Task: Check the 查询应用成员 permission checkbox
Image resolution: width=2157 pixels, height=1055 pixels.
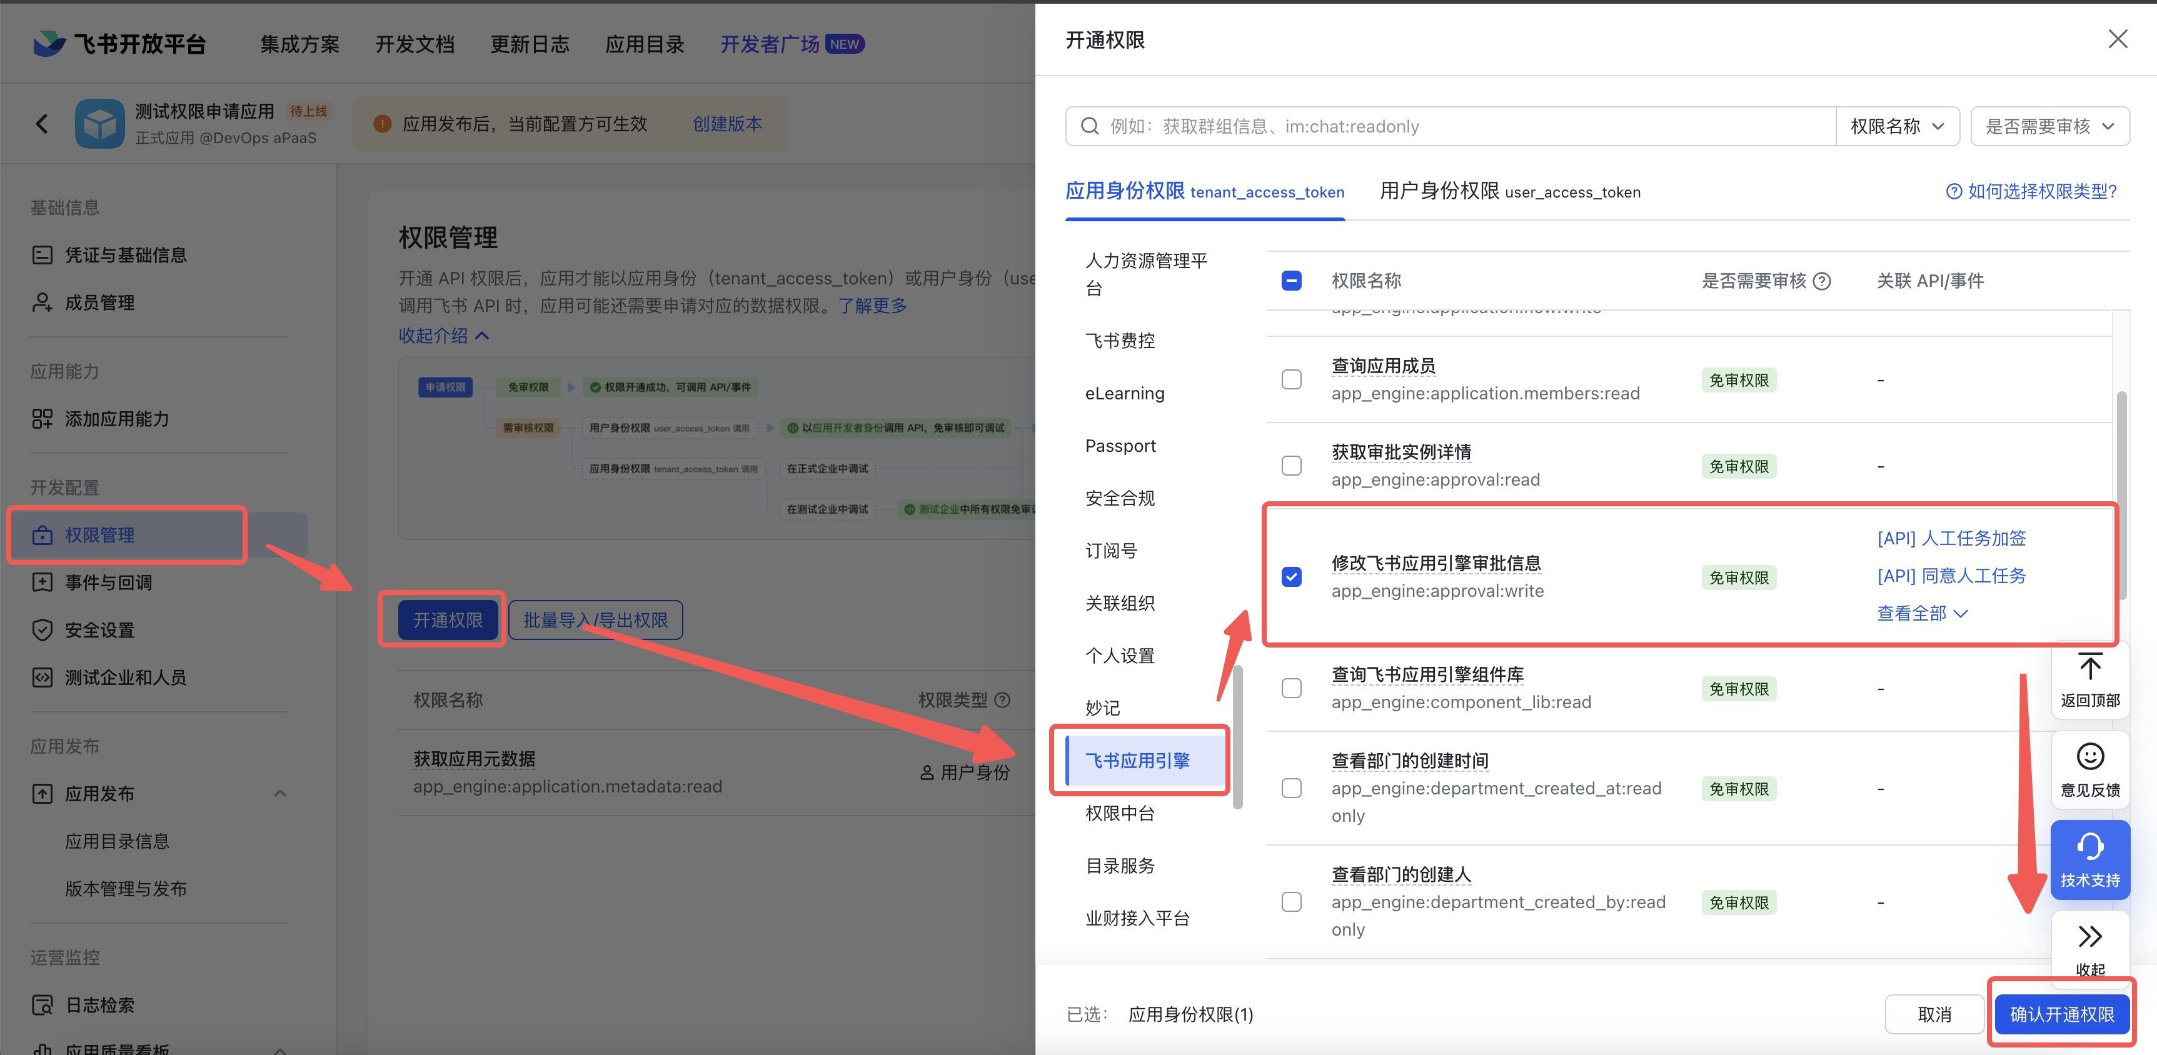Action: [1291, 379]
